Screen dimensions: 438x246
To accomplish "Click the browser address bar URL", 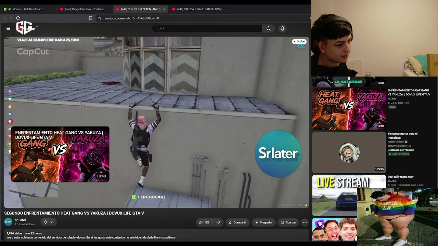I will pos(131,18).
